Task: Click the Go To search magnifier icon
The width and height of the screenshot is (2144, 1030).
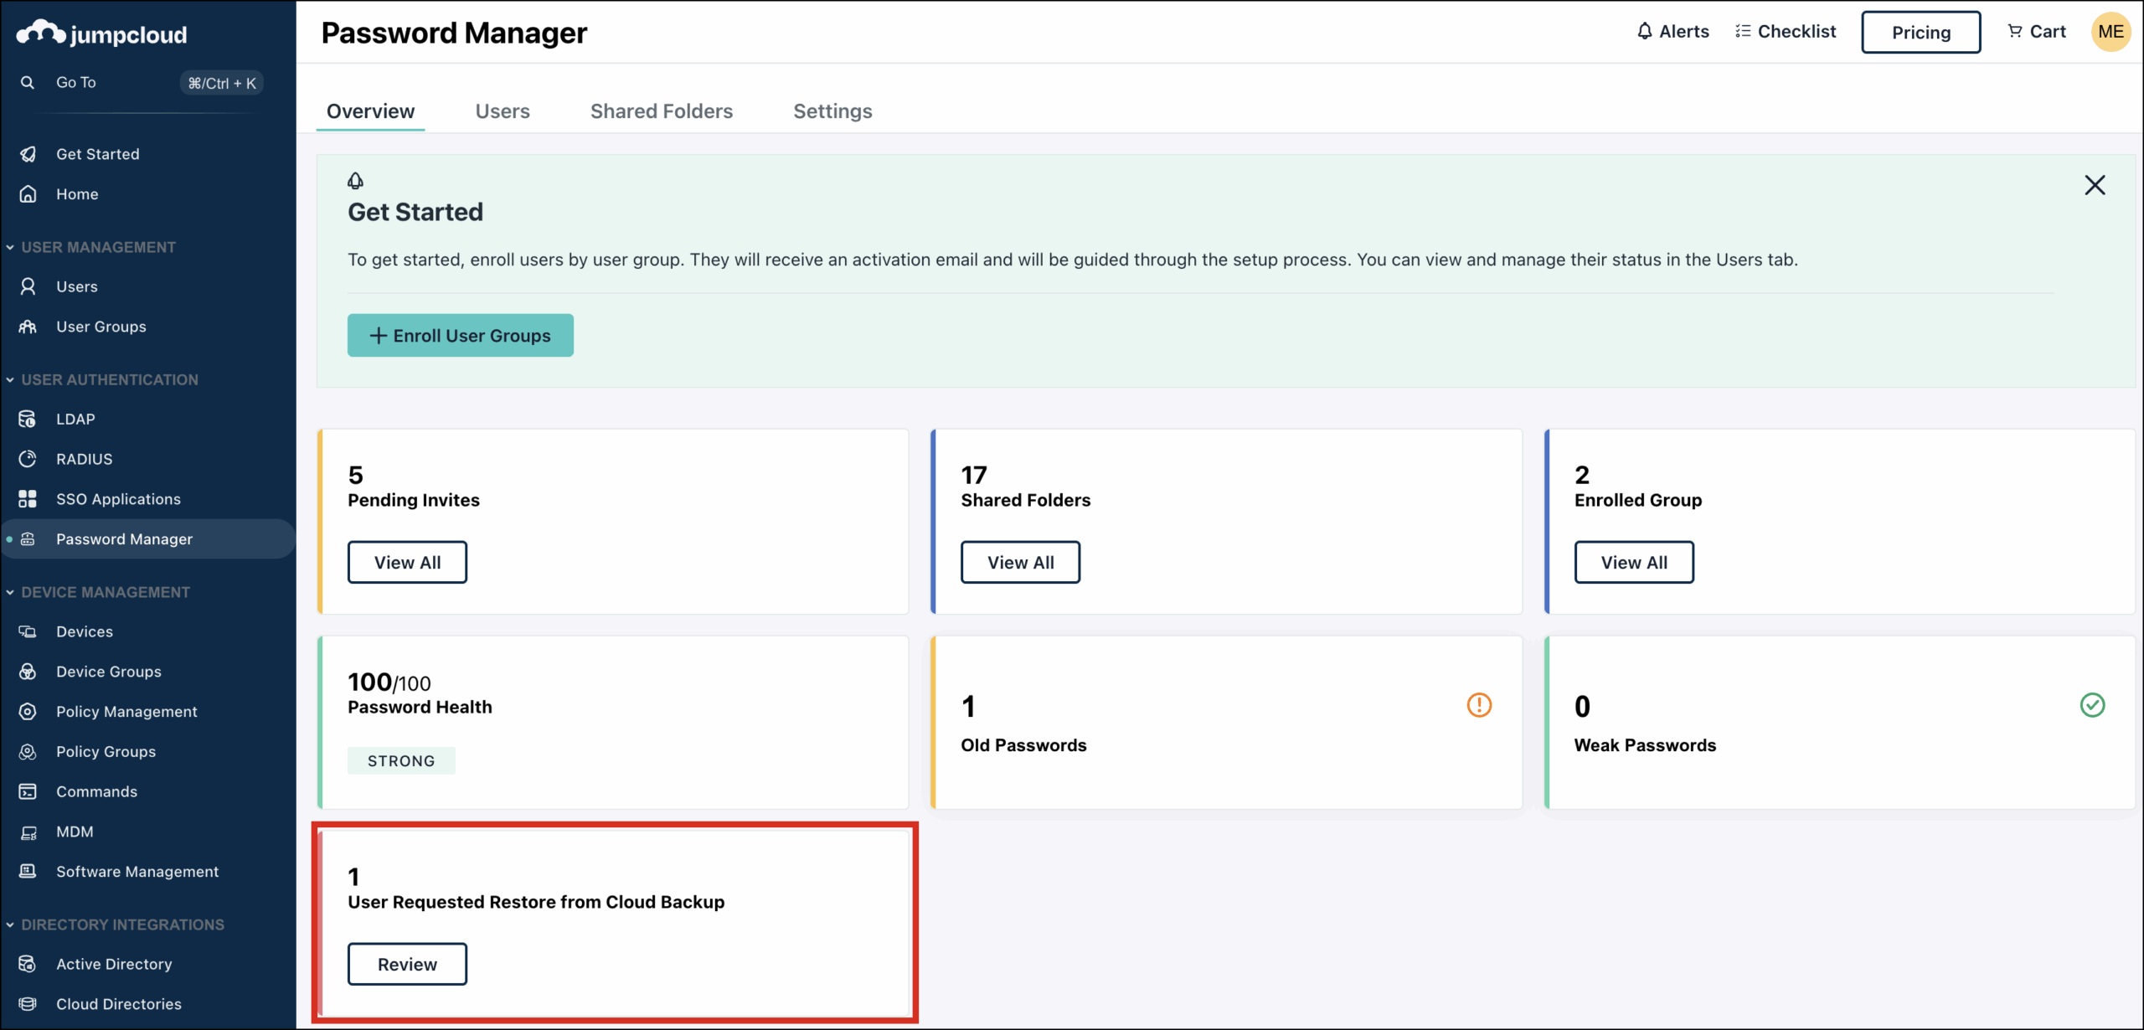Action: click(x=28, y=82)
